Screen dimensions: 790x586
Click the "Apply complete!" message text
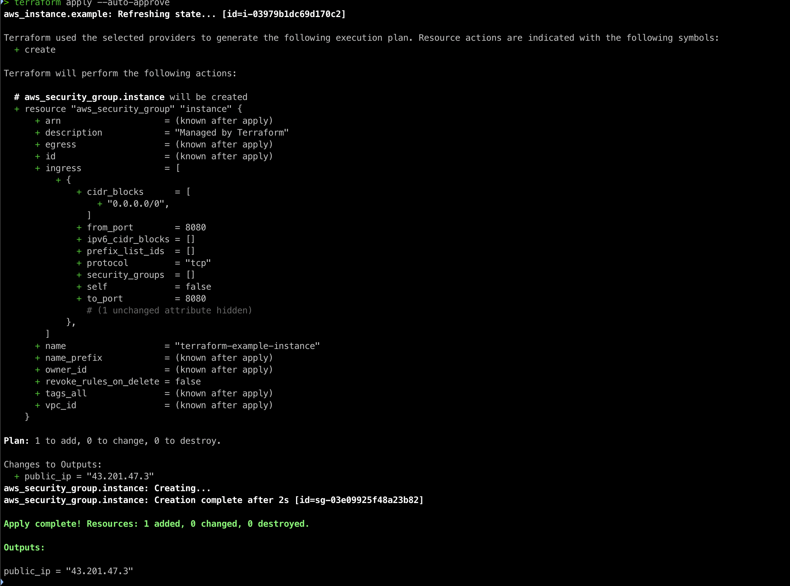pos(42,524)
